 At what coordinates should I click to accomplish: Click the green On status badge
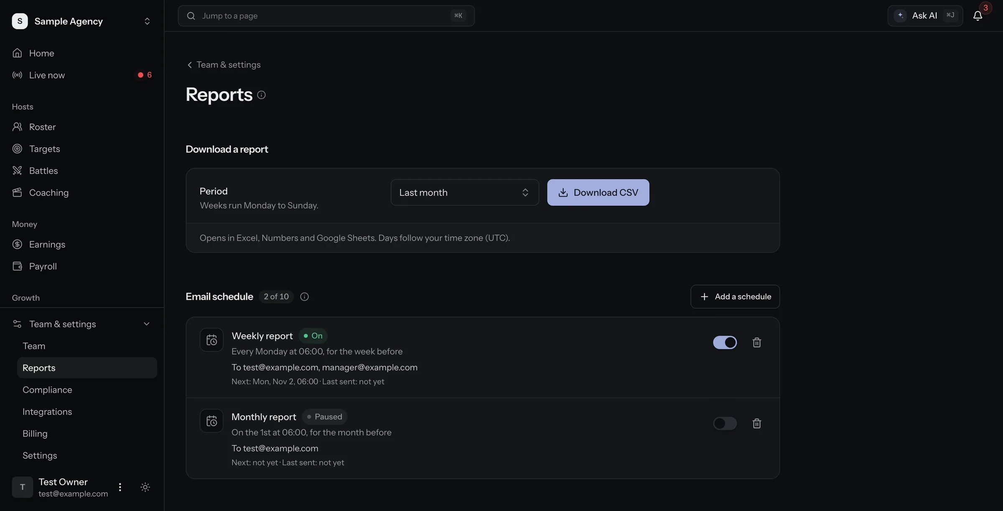(313, 336)
